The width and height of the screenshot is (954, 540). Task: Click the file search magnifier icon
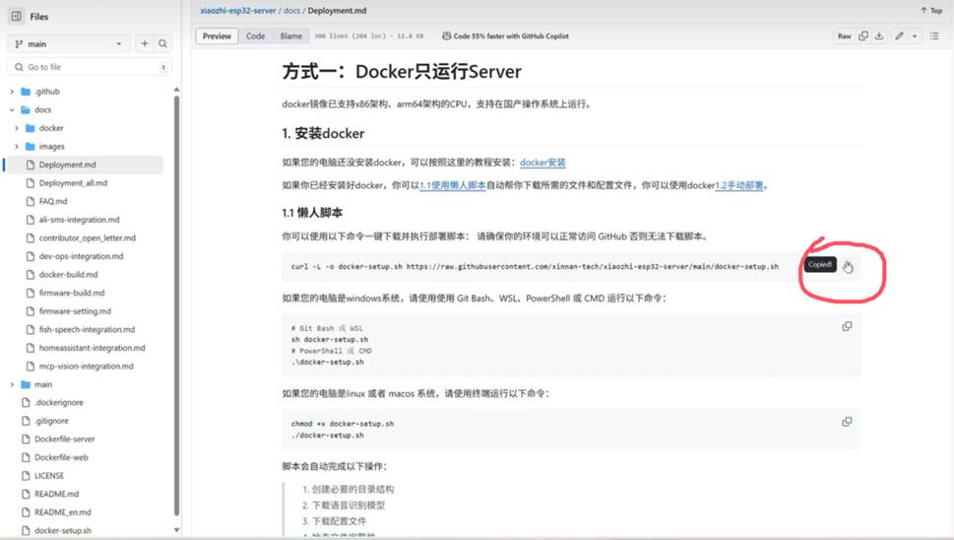162,43
